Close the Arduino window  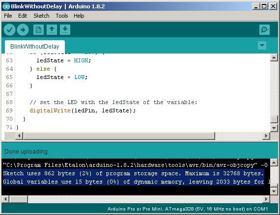(x=273, y=6)
